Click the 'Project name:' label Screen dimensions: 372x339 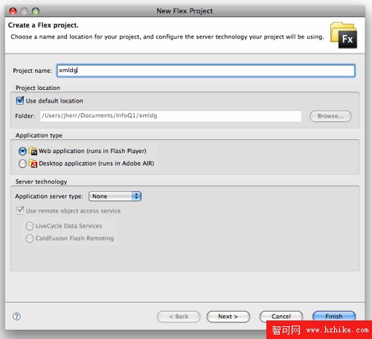[33, 71]
